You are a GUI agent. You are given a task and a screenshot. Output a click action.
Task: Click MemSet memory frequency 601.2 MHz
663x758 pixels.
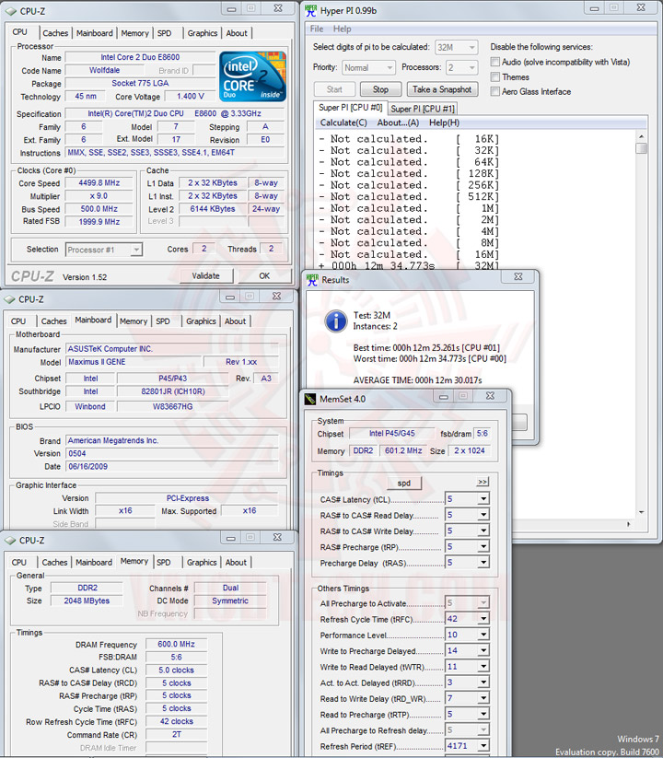click(x=403, y=450)
